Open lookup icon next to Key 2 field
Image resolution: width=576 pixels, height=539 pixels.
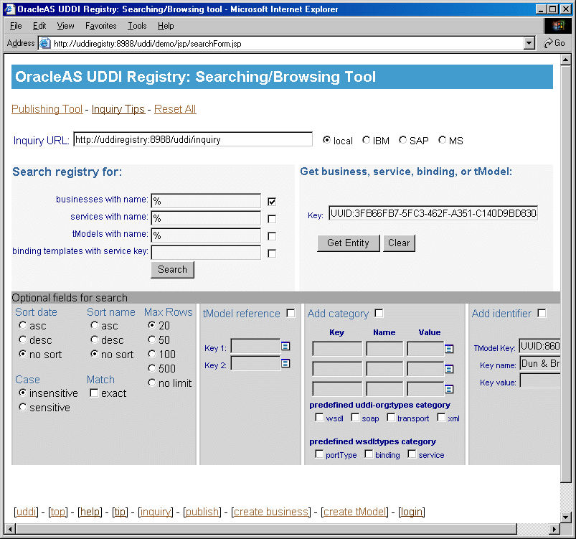tap(285, 363)
